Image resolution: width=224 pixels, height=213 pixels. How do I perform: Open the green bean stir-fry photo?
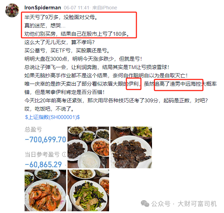pos(88,190)
